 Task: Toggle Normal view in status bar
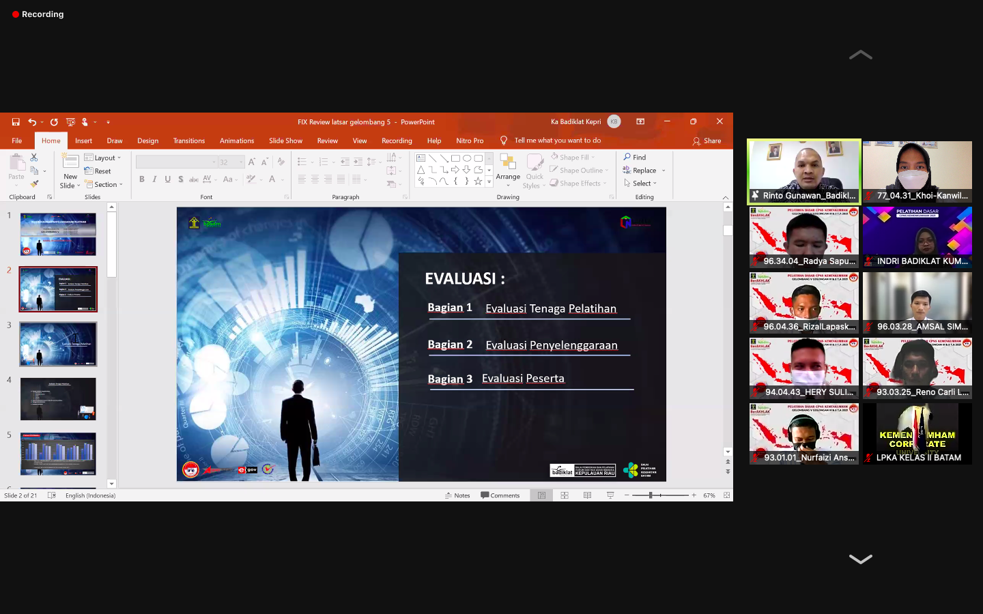[541, 495]
